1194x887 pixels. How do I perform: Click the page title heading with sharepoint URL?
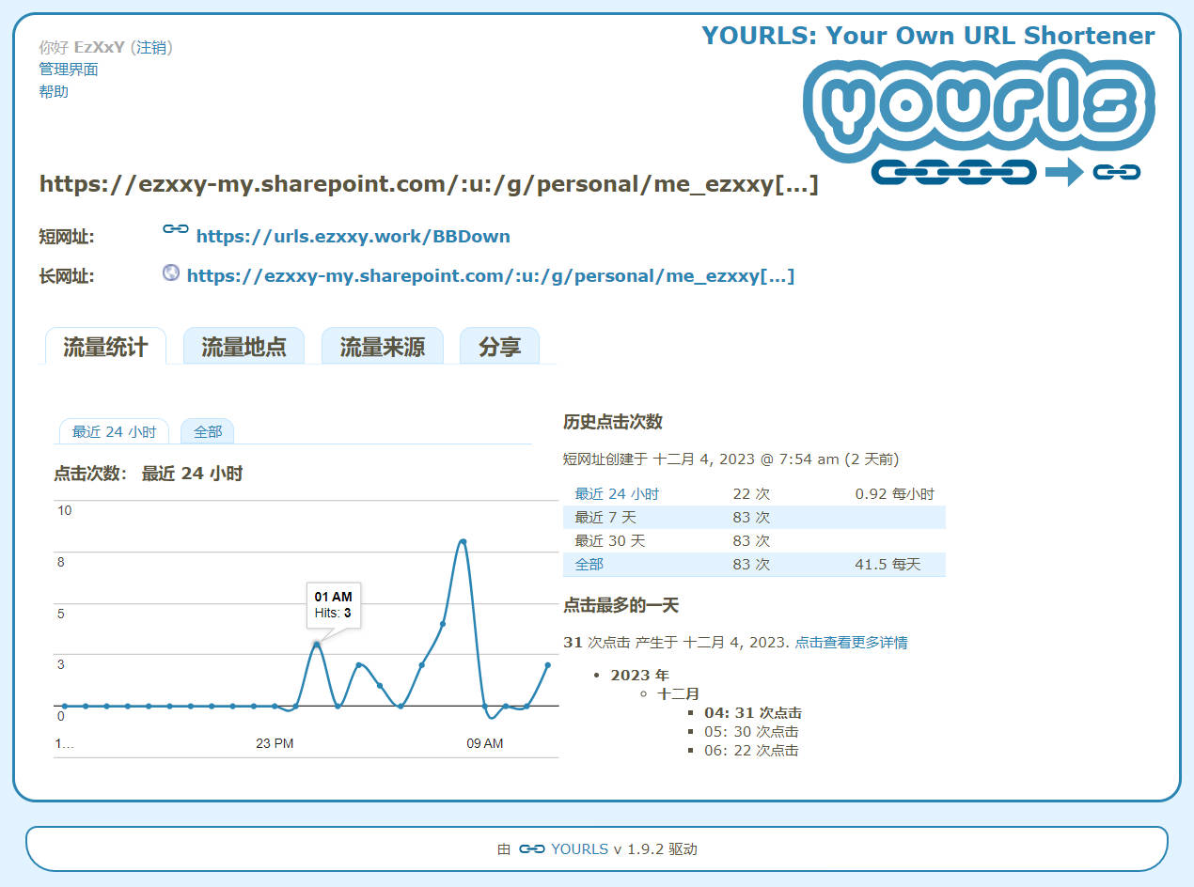[x=429, y=184]
